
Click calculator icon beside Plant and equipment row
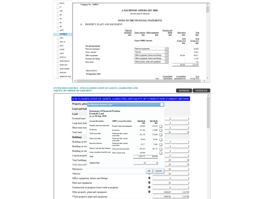pyautogui.click(x=149, y=183)
